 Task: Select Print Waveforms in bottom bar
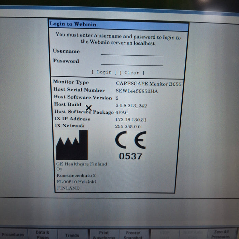(x=104, y=235)
